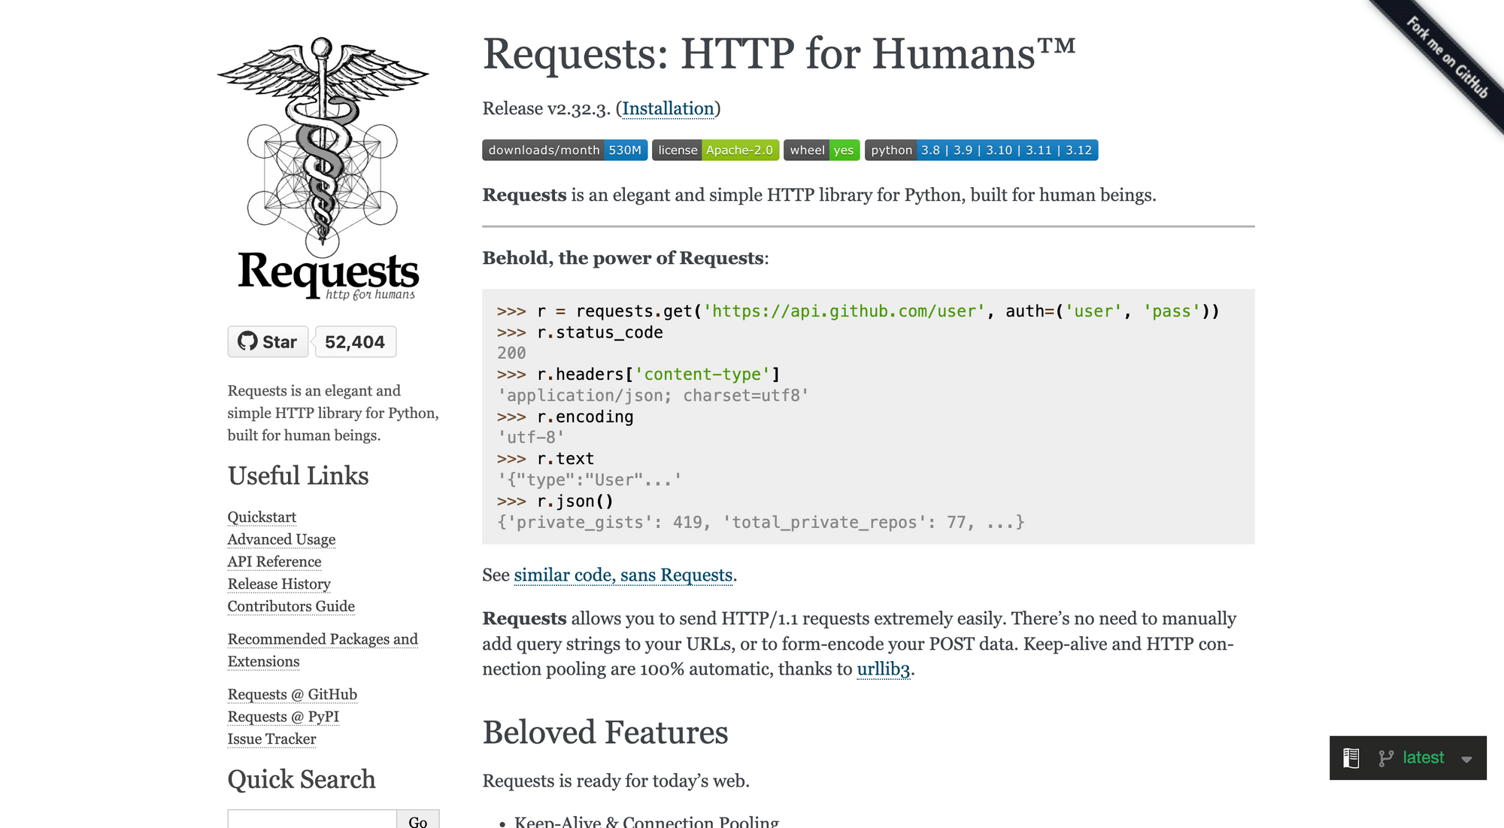Click the 52,404 star count badge
Screen dimensions: 1504x828
355,342
